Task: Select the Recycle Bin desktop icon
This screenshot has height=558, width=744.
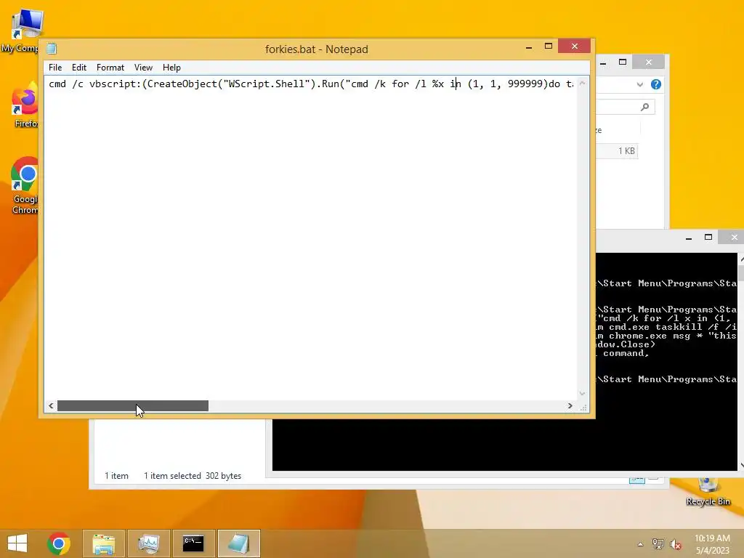Action: coord(708,492)
